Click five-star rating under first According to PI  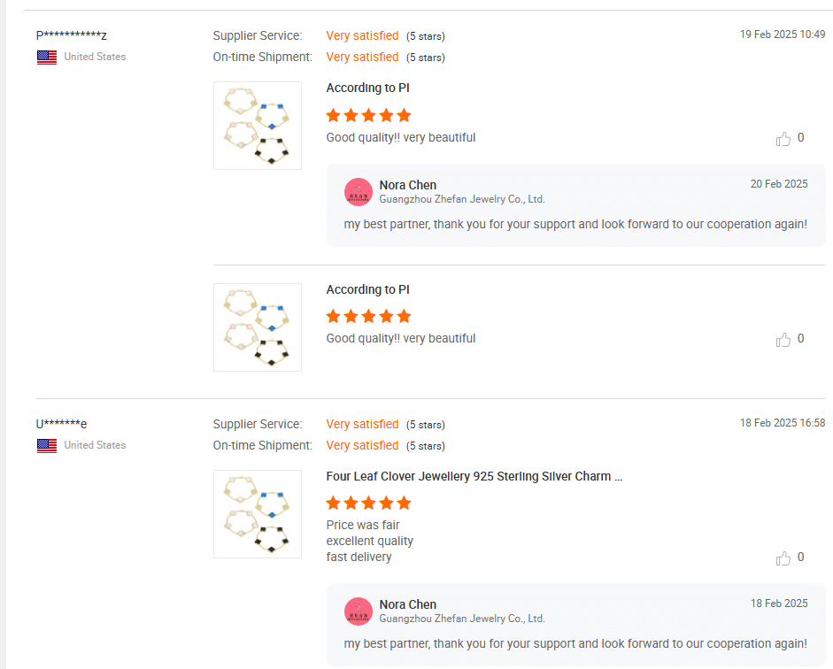coord(368,115)
